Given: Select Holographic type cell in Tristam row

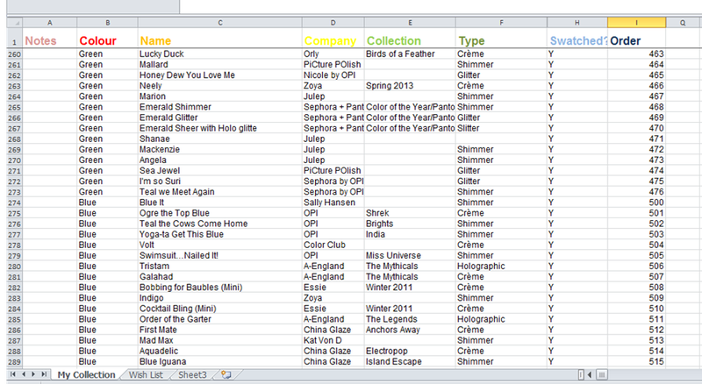Looking at the screenshot, I should click(501, 267).
